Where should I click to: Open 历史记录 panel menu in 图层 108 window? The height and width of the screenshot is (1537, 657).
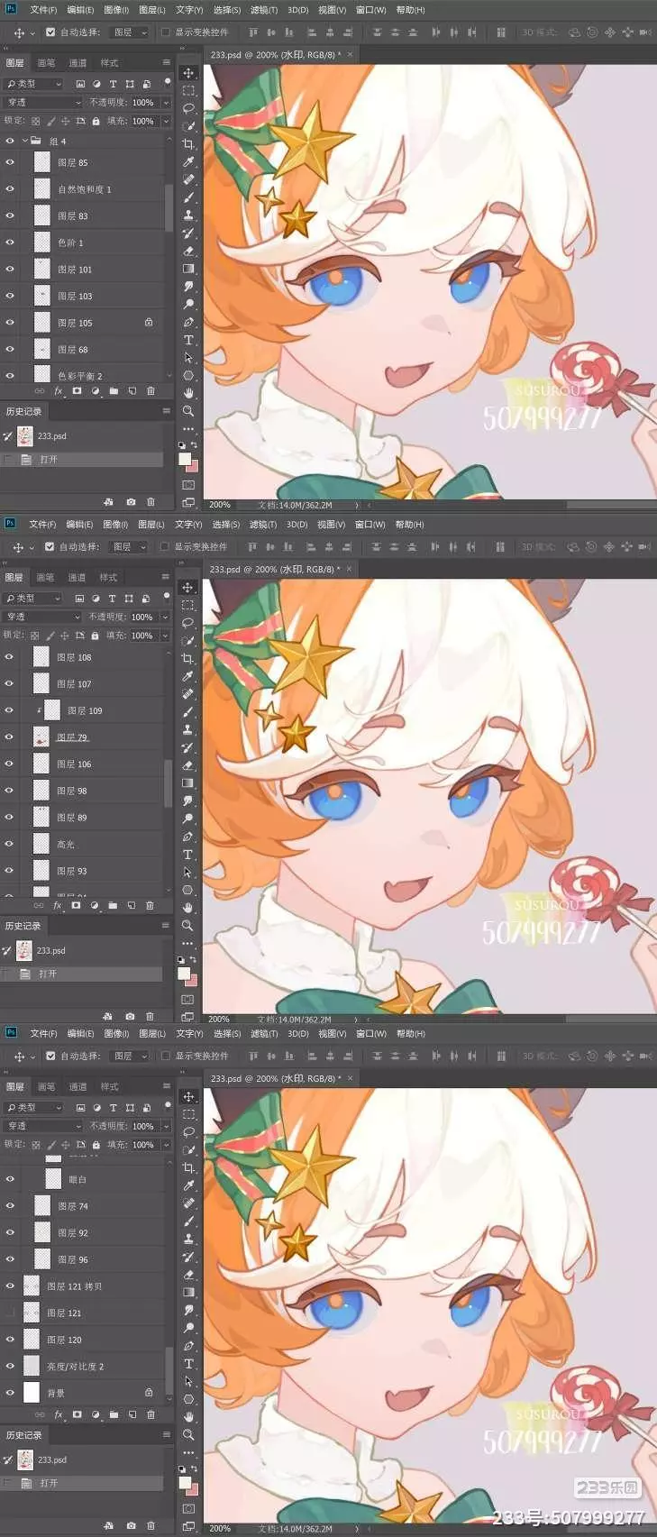coord(165,926)
